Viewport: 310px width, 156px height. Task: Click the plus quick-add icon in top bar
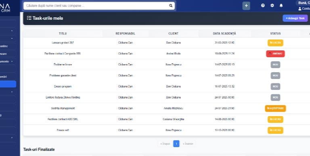pyautogui.click(x=246, y=6)
